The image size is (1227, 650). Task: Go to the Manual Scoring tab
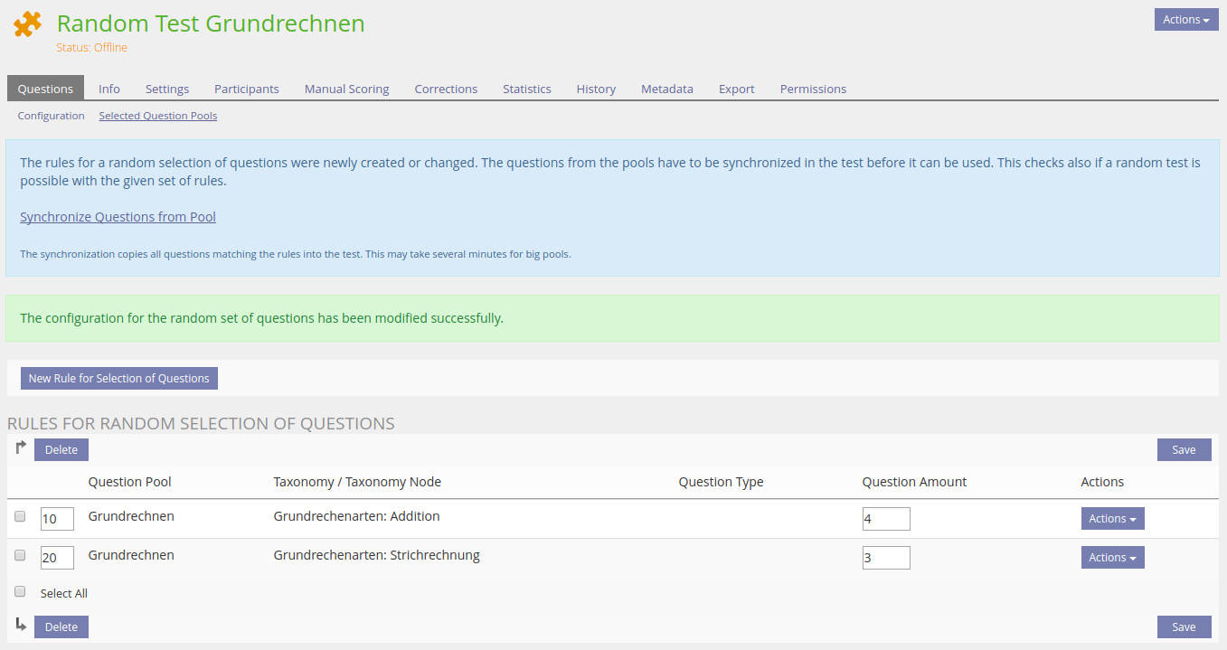(346, 89)
